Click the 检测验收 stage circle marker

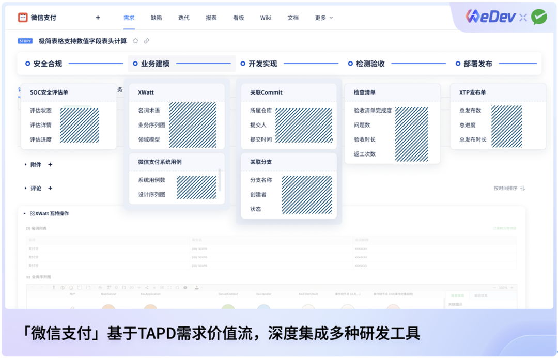coord(350,64)
